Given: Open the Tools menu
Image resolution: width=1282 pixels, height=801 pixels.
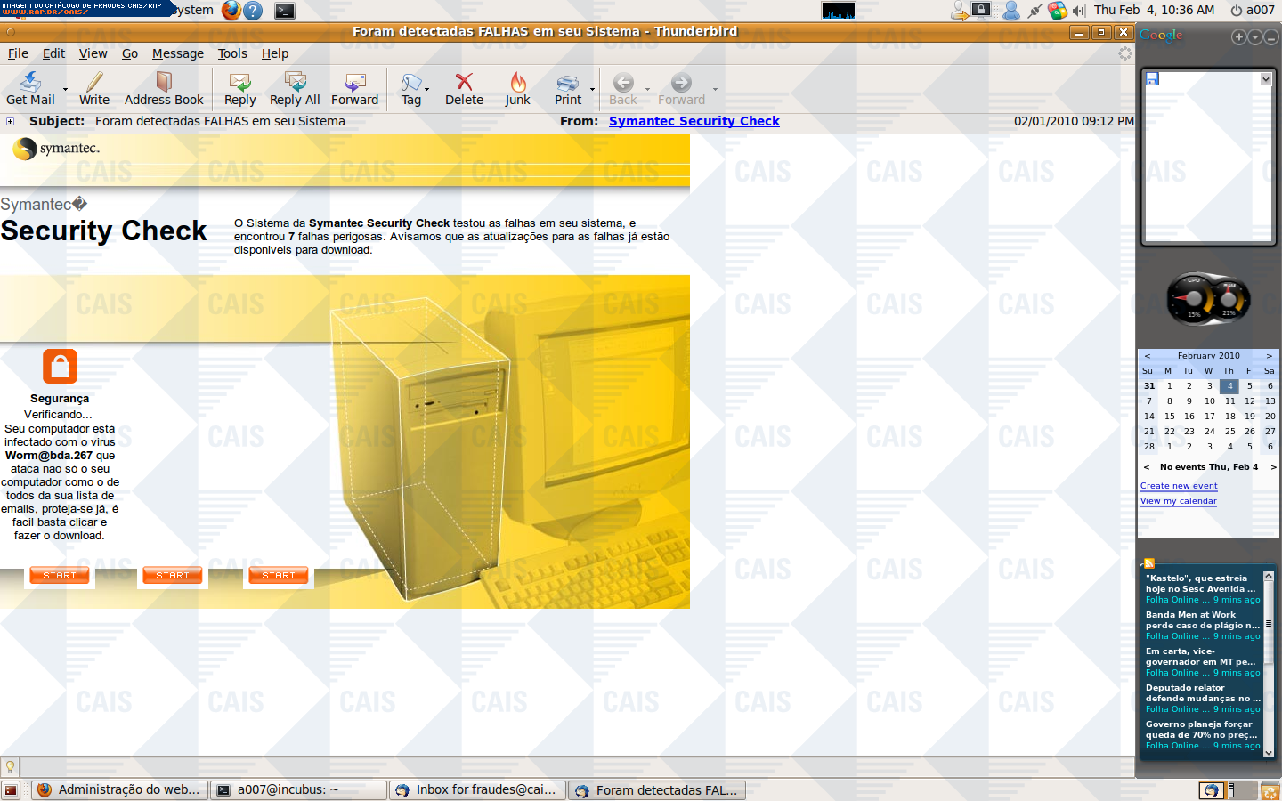Looking at the screenshot, I should (x=232, y=53).
